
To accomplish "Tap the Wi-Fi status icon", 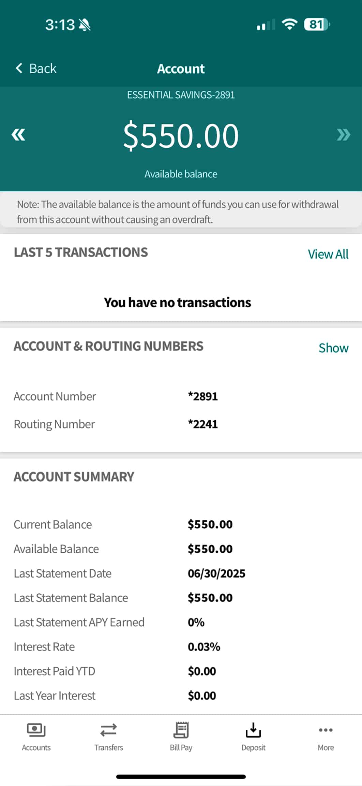I will click(x=289, y=25).
